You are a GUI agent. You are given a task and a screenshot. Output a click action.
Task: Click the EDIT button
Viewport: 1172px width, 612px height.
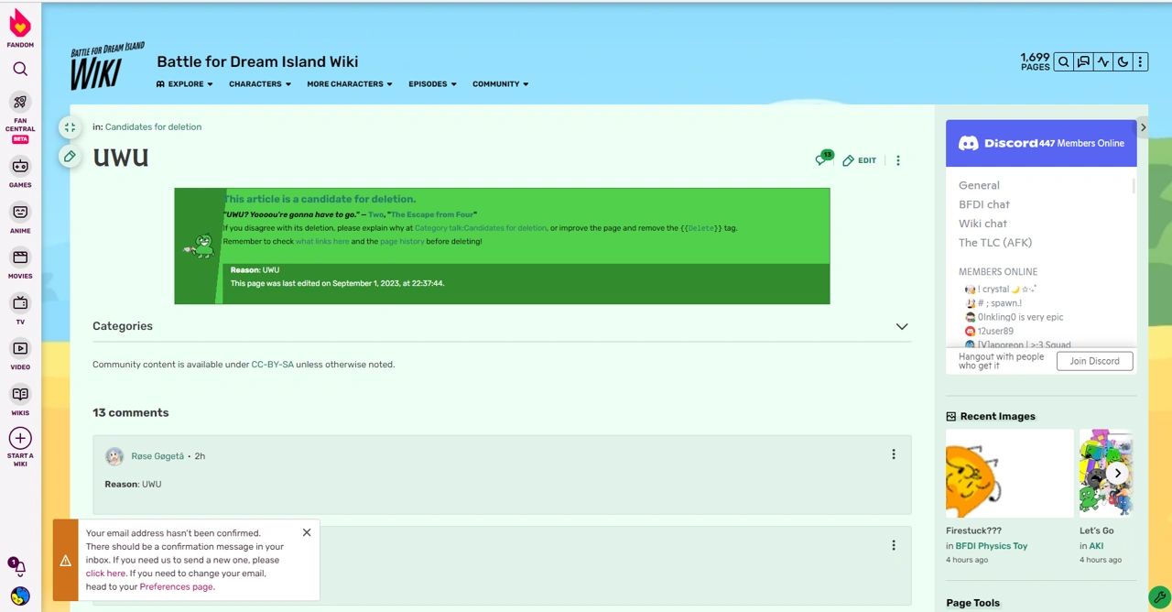(860, 160)
